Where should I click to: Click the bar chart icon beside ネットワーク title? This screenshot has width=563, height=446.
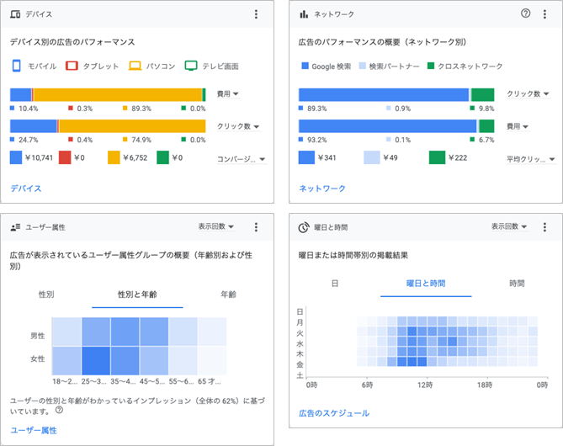(304, 14)
